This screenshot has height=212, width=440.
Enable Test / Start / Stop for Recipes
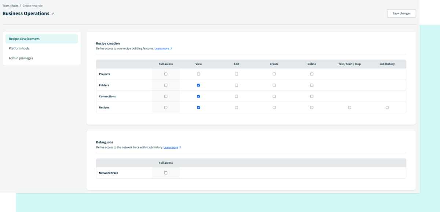coord(349,107)
